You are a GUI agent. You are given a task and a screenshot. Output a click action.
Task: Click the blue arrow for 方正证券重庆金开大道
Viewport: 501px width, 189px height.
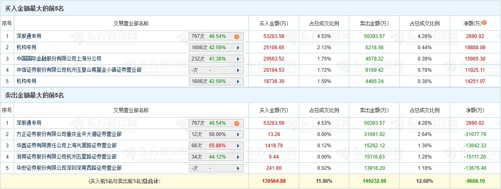[x=238, y=135]
